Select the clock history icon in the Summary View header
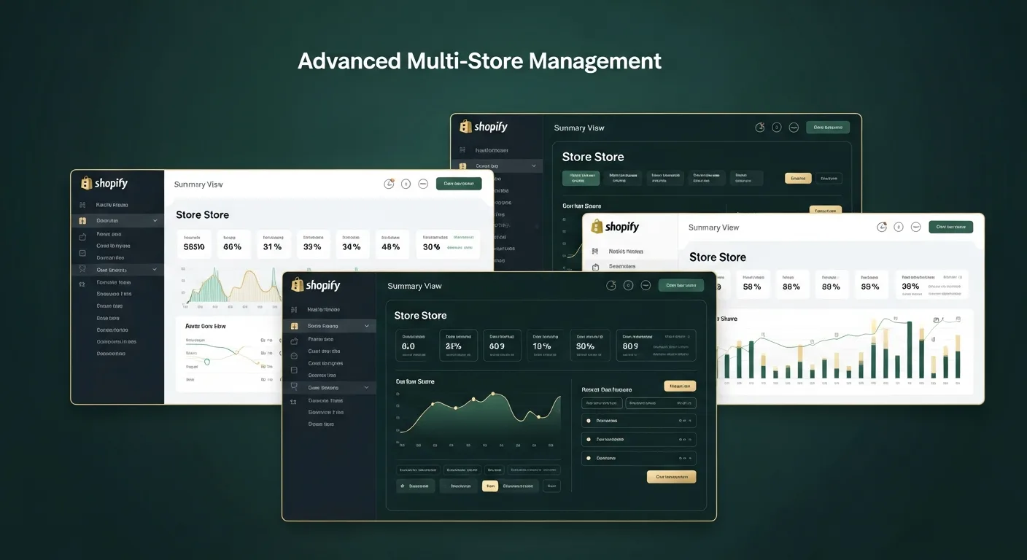Viewport: 1027px width, 560px height. pyautogui.click(x=611, y=285)
